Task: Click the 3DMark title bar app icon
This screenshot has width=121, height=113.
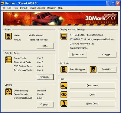Action: click(3, 3)
